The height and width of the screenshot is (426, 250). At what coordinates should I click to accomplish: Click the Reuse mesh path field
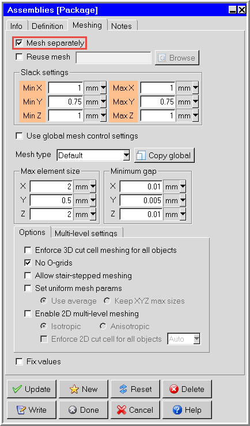(113, 58)
